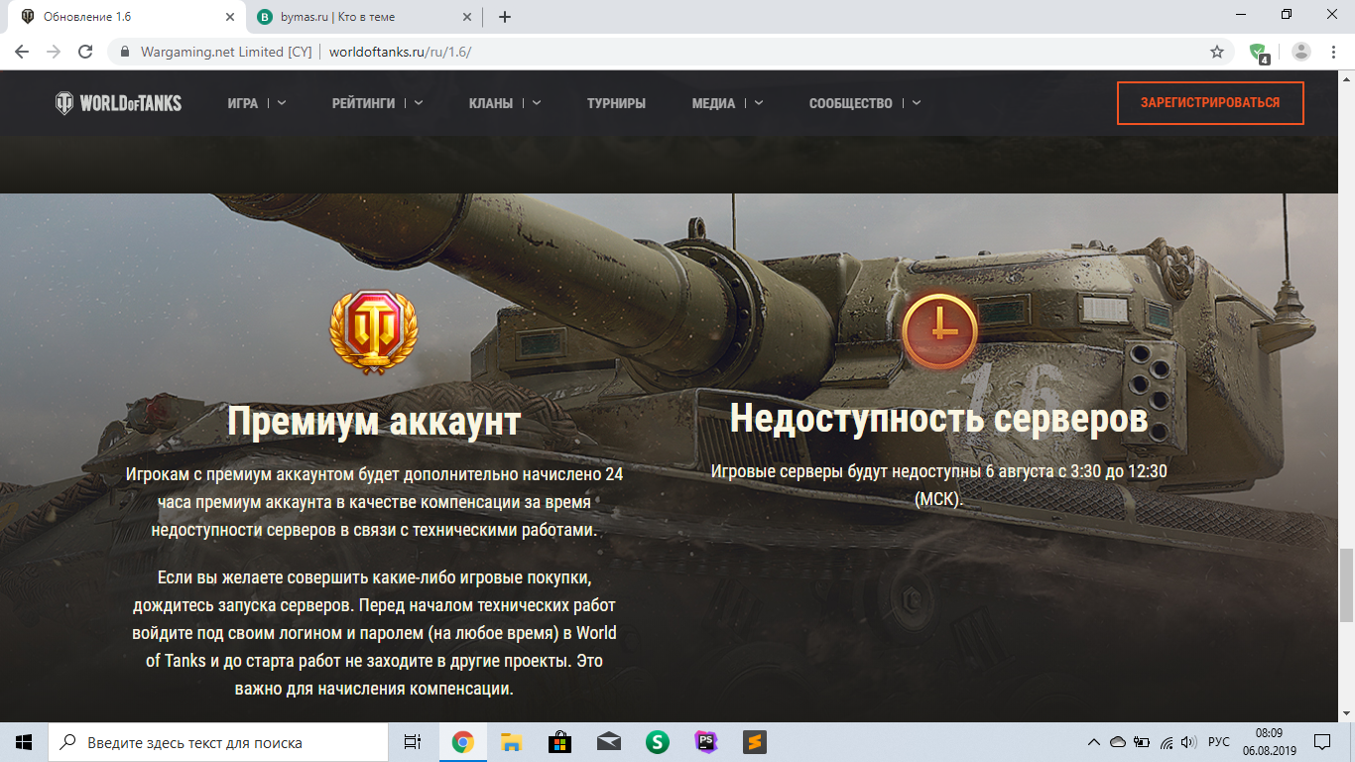Image resolution: width=1355 pixels, height=762 pixels.
Task: Go to the ТУРНИРЫ menu item
Action: click(616, 103)
